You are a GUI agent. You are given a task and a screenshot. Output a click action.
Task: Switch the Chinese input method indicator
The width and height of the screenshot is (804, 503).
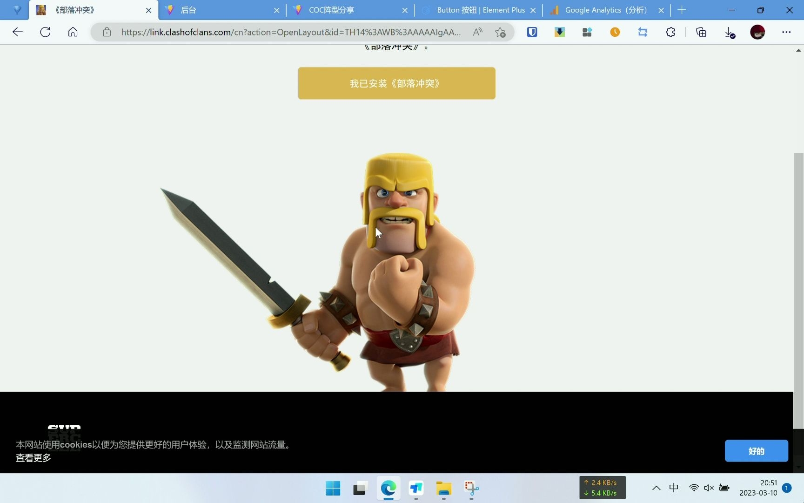point(674,488)
